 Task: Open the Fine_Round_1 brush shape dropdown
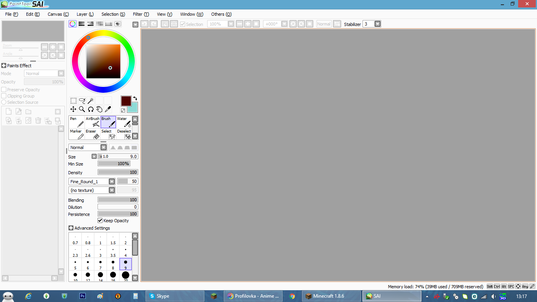112,182
